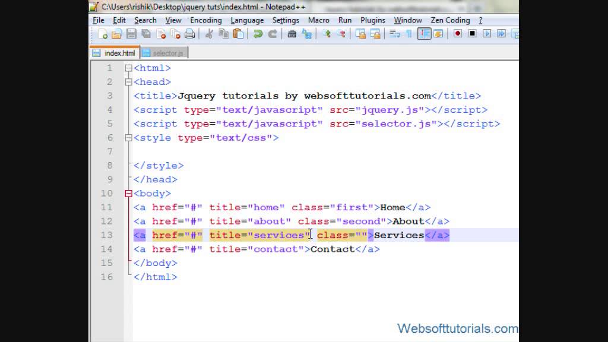Image resolution: width=608 pixels, height=342 pixels.
Task: Toggle the Show indent guide icon
Action: pyautogui.click(x=424, y=34)
